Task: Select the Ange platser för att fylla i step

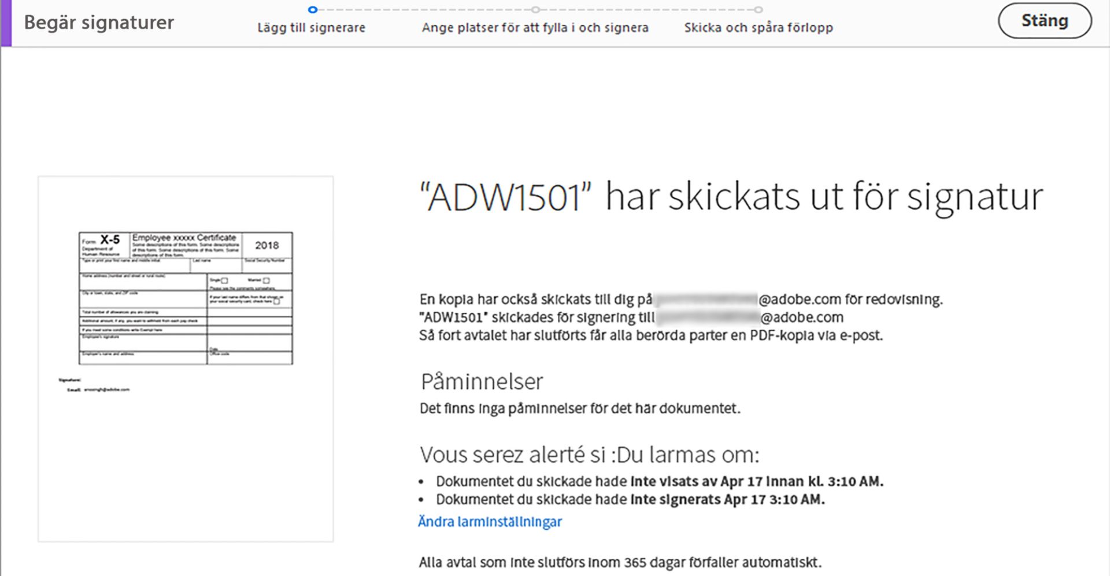Action: 535,27
